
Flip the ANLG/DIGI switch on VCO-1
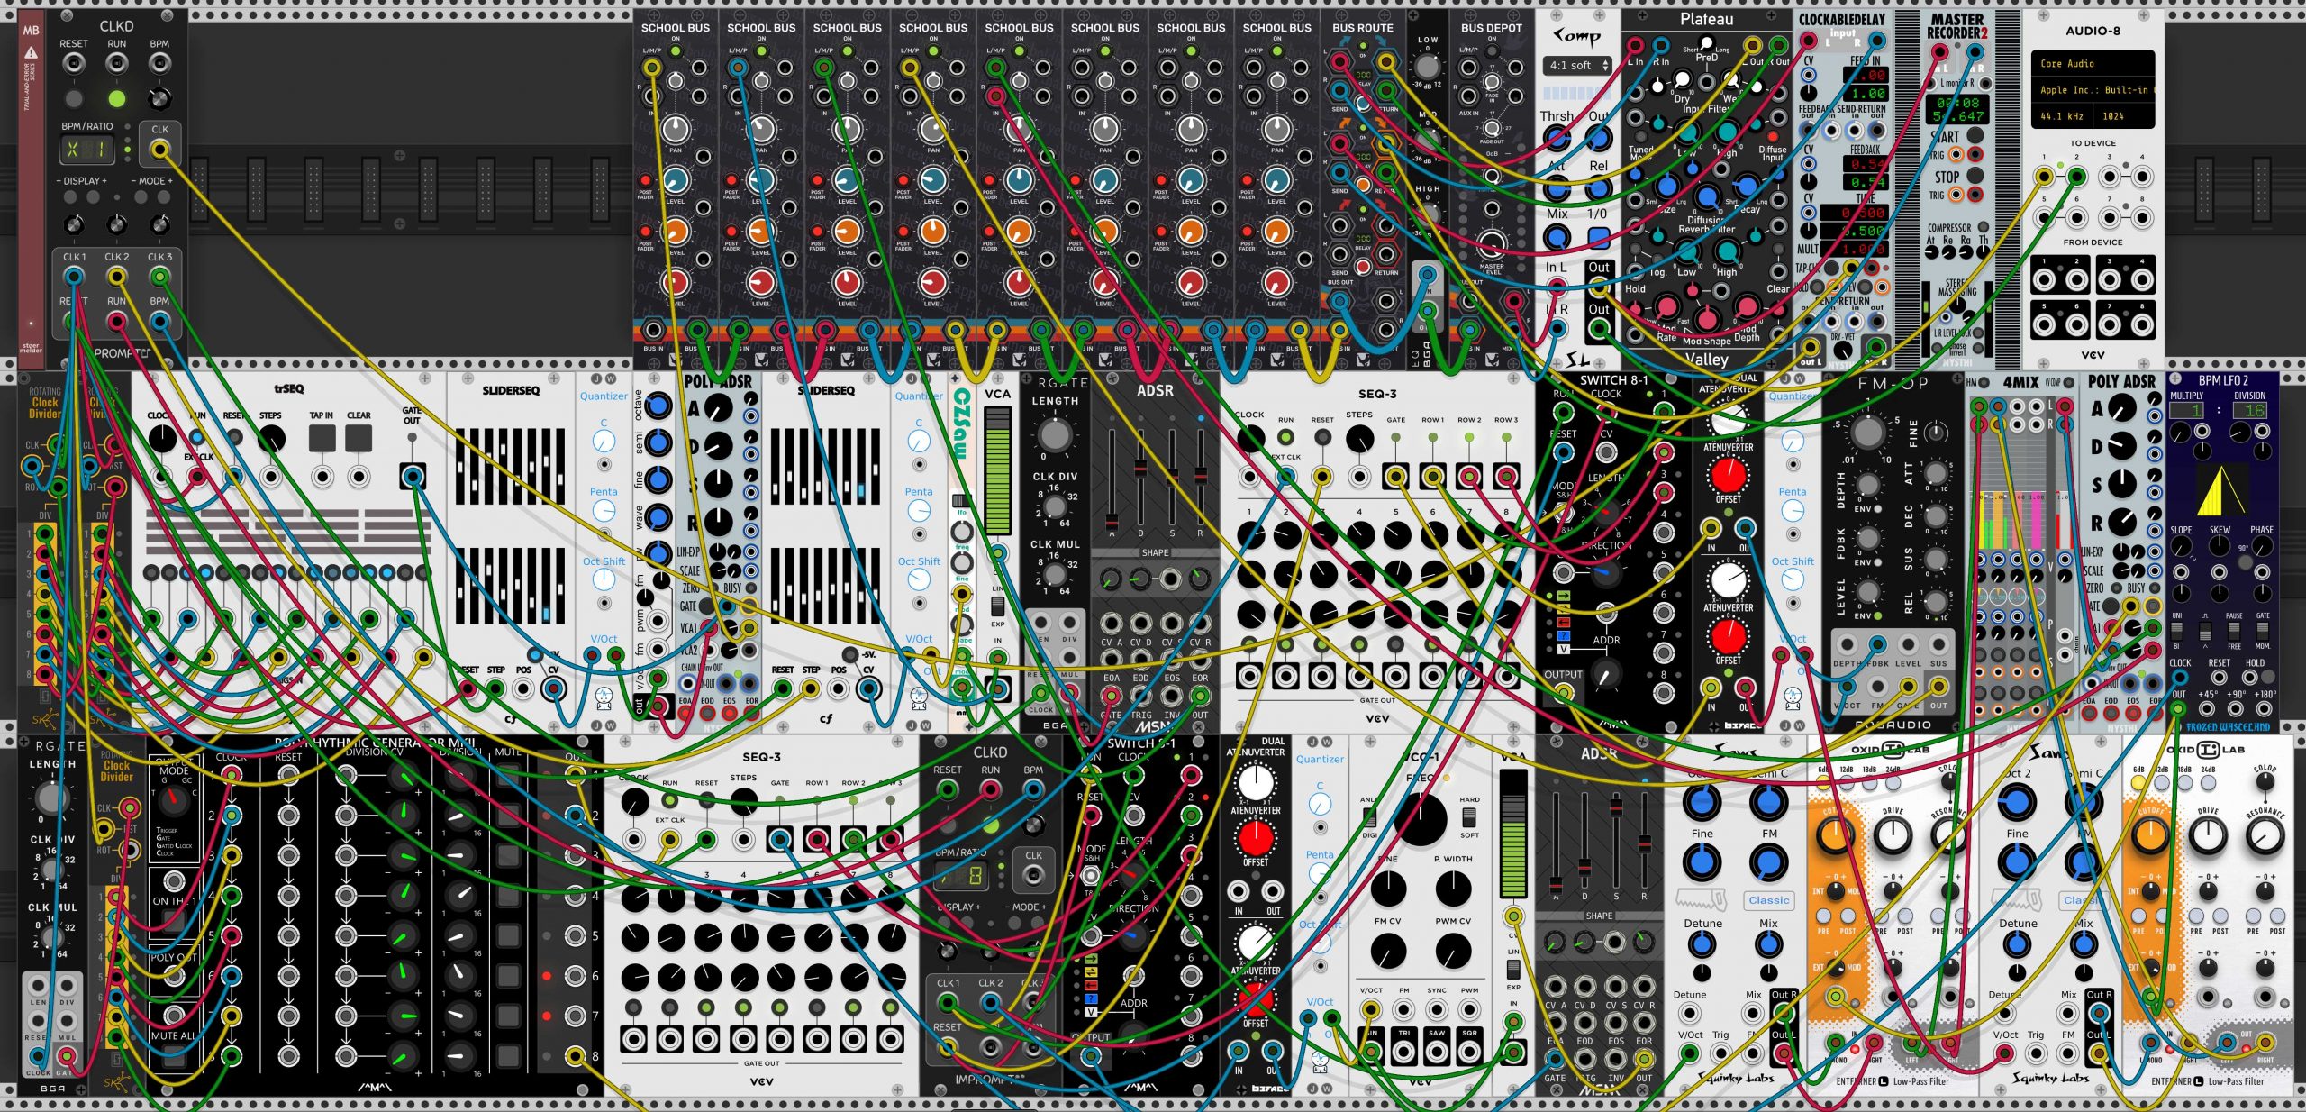[1369, 816]
